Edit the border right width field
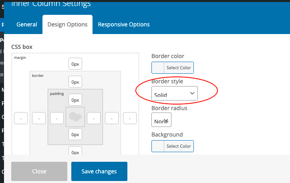Image resolution: width=290 pixels, height=183 pixels. (112, 118)
